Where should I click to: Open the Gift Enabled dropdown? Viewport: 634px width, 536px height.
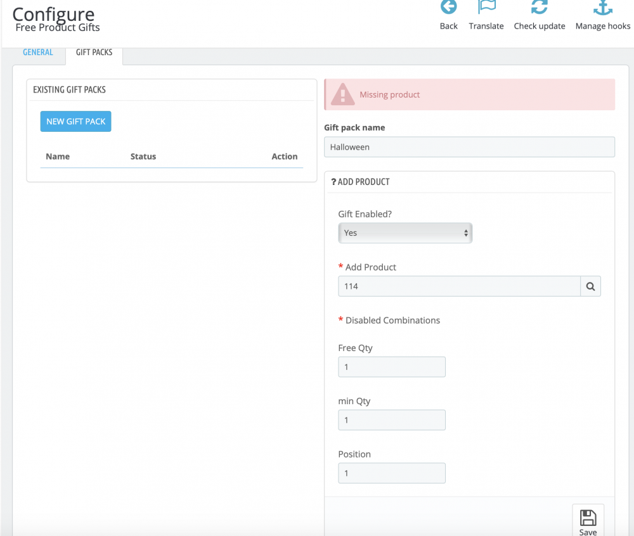pyautogui.click(x=405, y=233)
